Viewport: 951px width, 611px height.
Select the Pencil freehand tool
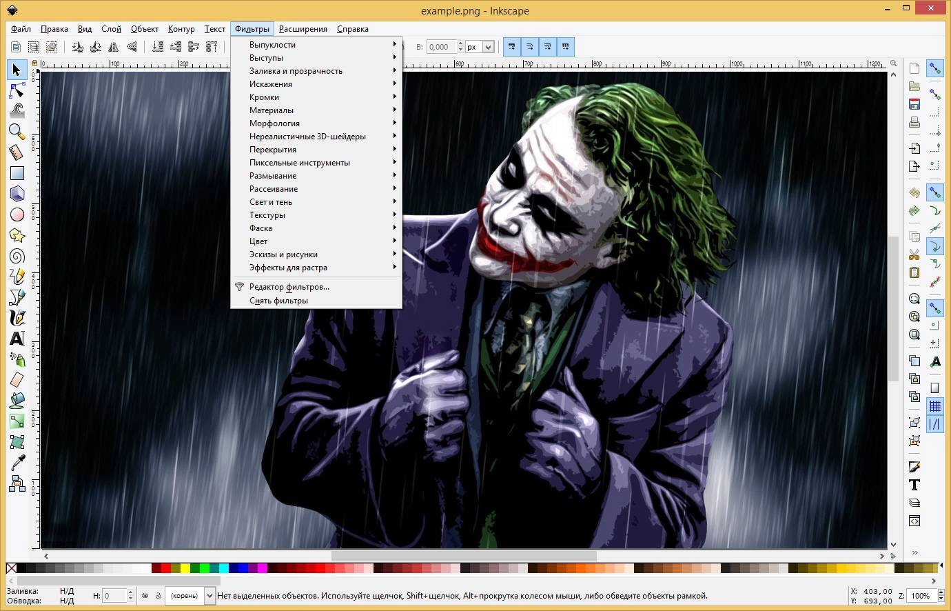pyautogui.click(x=17, y=277)
